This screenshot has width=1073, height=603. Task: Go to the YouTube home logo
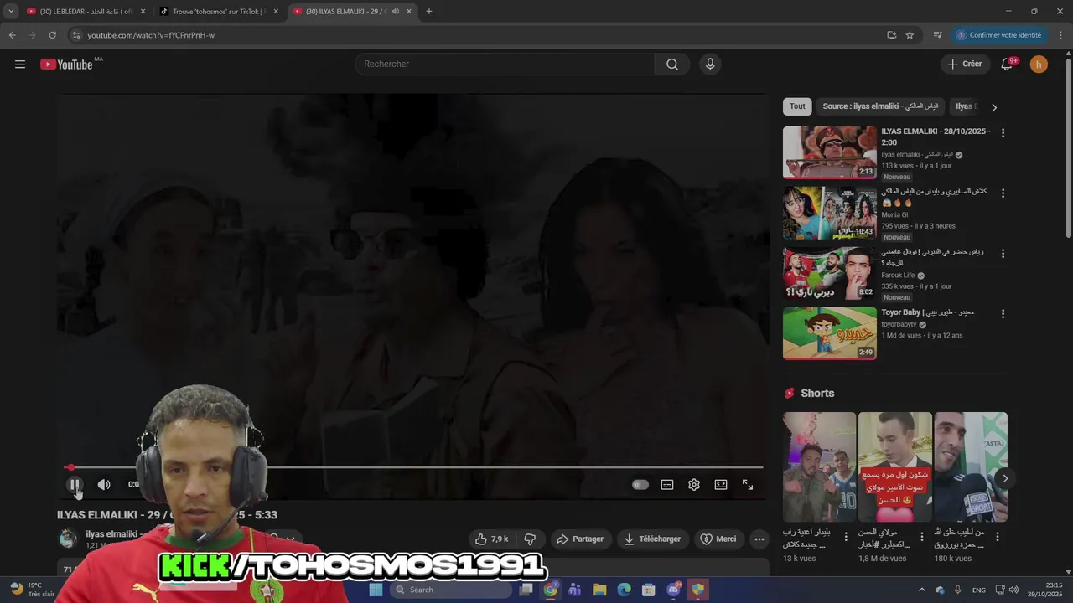click(x=66, y=64)
